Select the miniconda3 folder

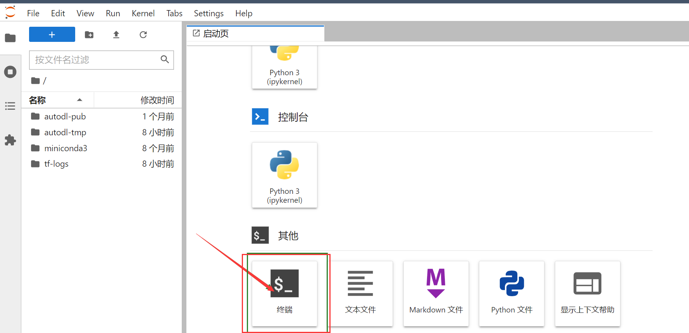click(102, 148)
